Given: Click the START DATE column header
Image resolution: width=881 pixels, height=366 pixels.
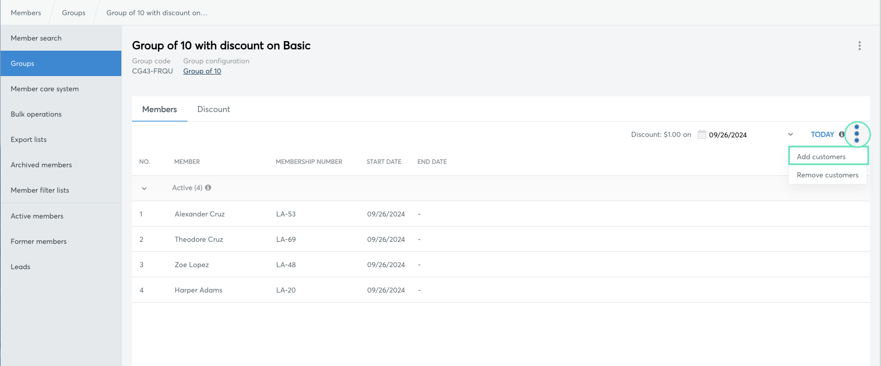Looking at the screenshot, I should (x=384, y=162).
